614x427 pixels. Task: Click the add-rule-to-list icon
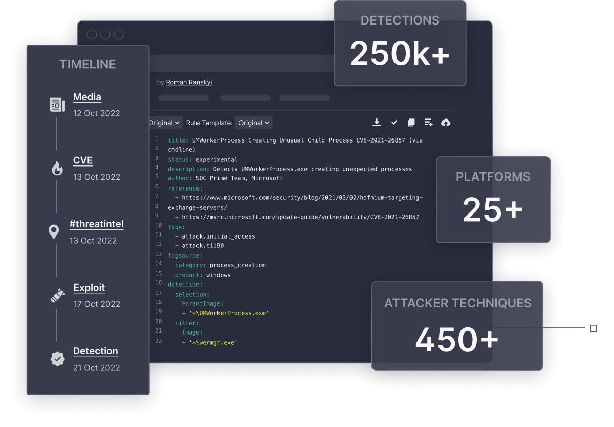click(428, 123)
